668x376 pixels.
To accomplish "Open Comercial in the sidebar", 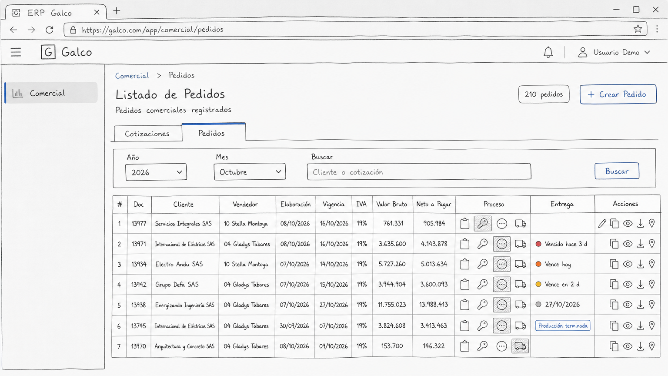I will (51, 93).
